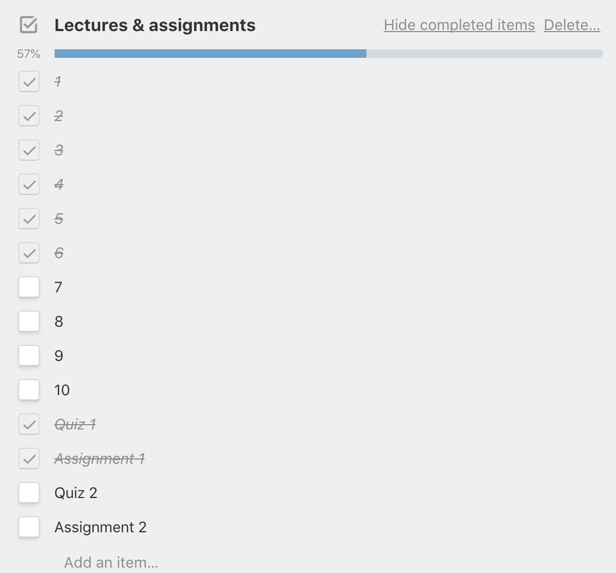Screen dimensions: 616x573
Task: Click the Add an item... field
Action: coord(111,562)
